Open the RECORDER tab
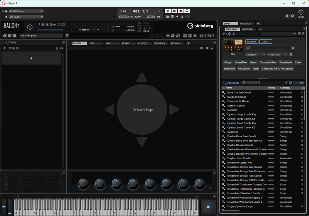309x216 pixels. [161, 43]
